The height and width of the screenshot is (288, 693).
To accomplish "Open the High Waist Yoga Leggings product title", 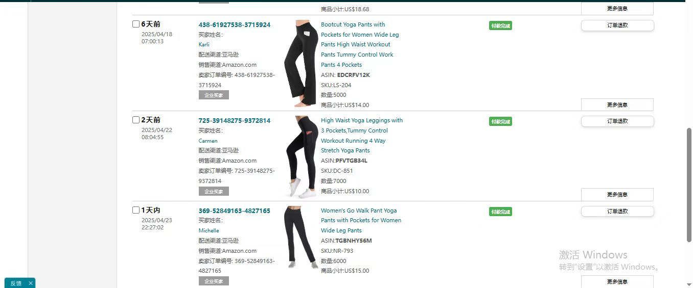I will (362, 136).
